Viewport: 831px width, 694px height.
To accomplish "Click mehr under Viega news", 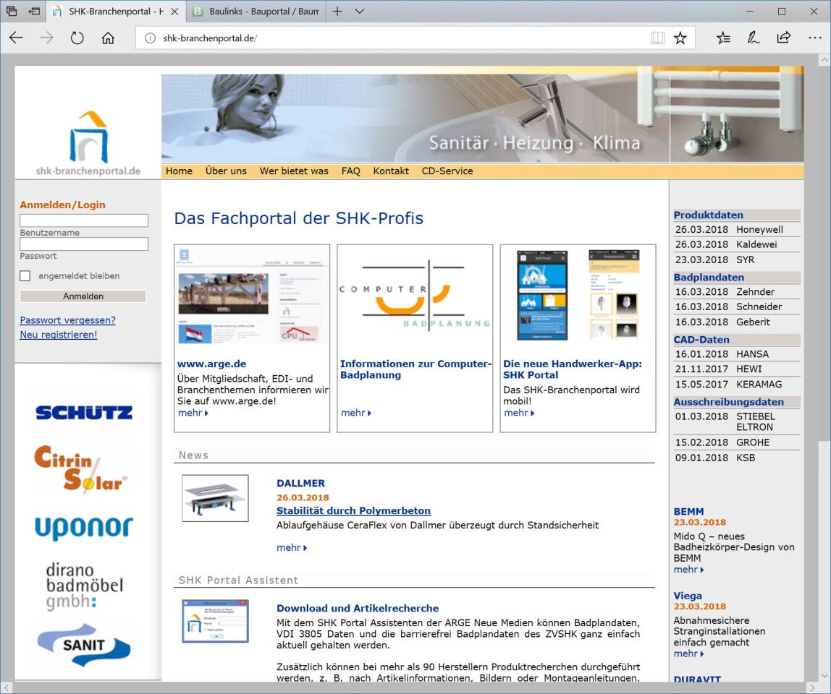I will pos(689,654).
